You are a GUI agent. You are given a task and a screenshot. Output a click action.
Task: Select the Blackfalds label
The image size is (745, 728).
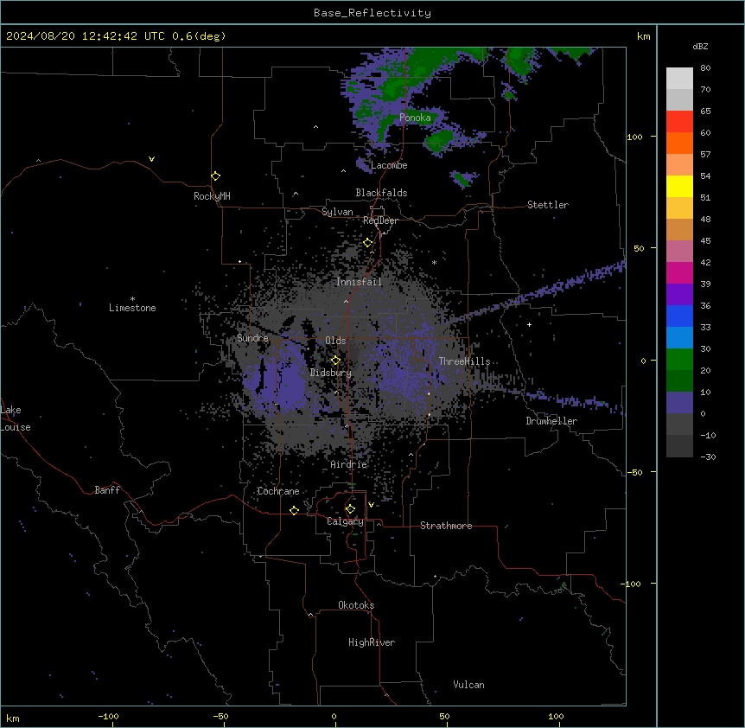[x=381, y=193]
